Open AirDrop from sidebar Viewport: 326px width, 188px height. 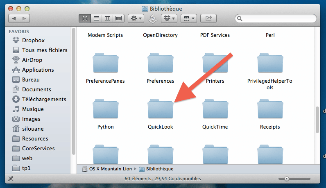click(x=27, y=60)
